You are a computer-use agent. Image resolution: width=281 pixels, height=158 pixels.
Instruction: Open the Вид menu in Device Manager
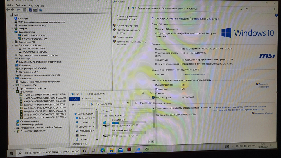point(30,6)
